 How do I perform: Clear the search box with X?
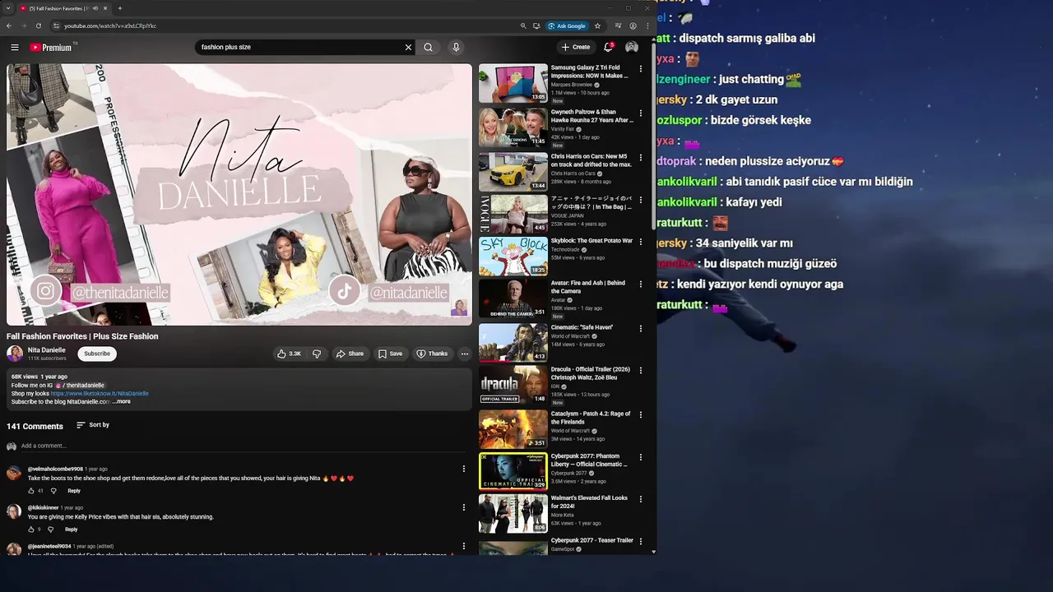pos(408,48)
